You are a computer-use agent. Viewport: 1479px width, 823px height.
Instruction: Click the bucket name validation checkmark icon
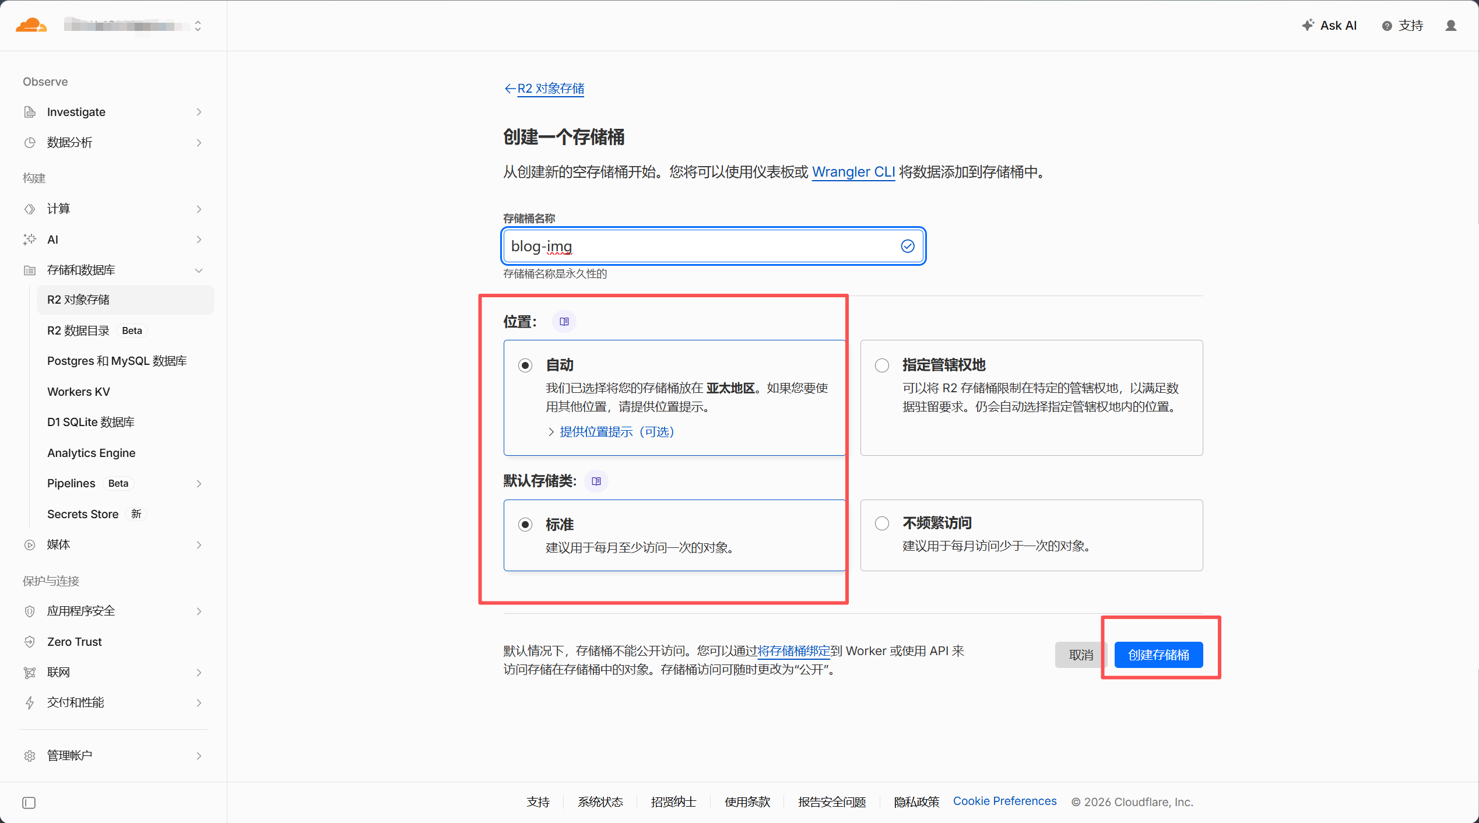pyautogui.click(x=908, y=246)
